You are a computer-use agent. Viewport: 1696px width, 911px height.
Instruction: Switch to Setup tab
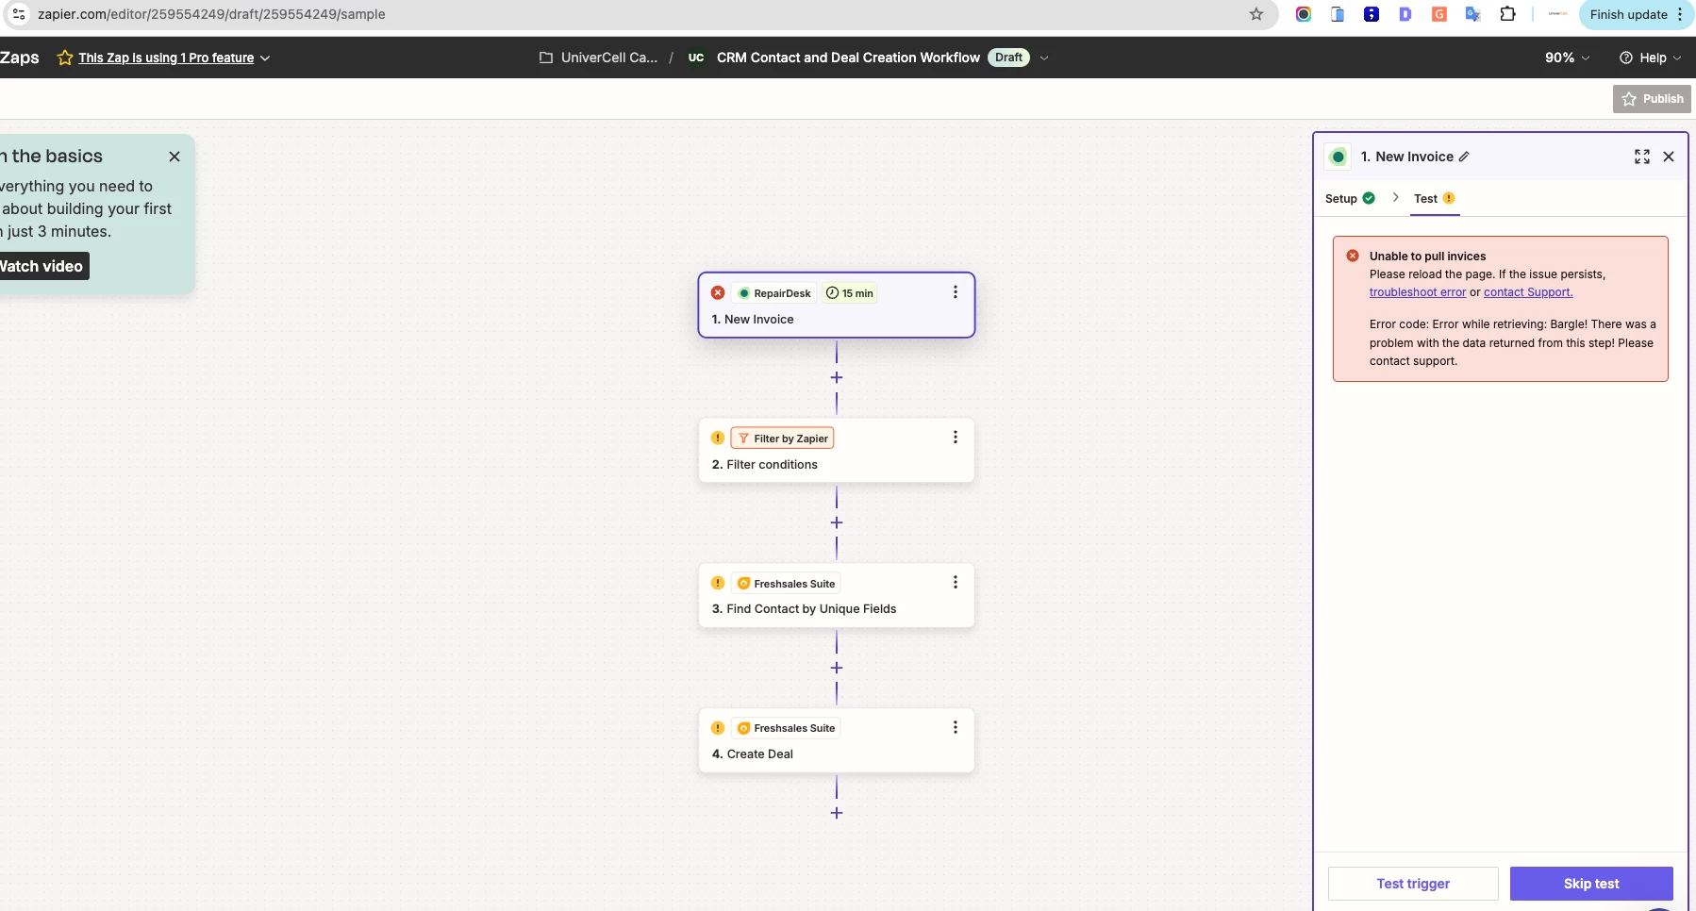[1350, 198]
